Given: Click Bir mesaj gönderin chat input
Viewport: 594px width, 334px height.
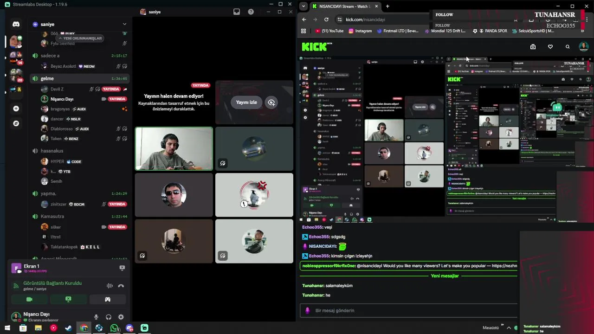Looking at the screenshot, I should tap(408, 310).
